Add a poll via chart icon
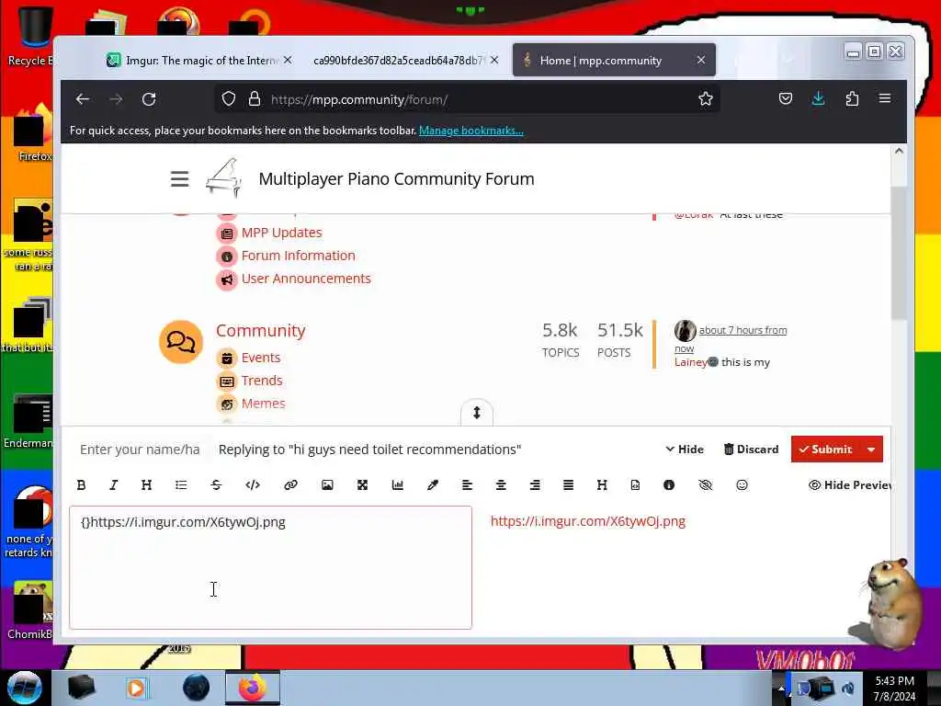This screenshot has width=941, height=706. coord(397,485)
